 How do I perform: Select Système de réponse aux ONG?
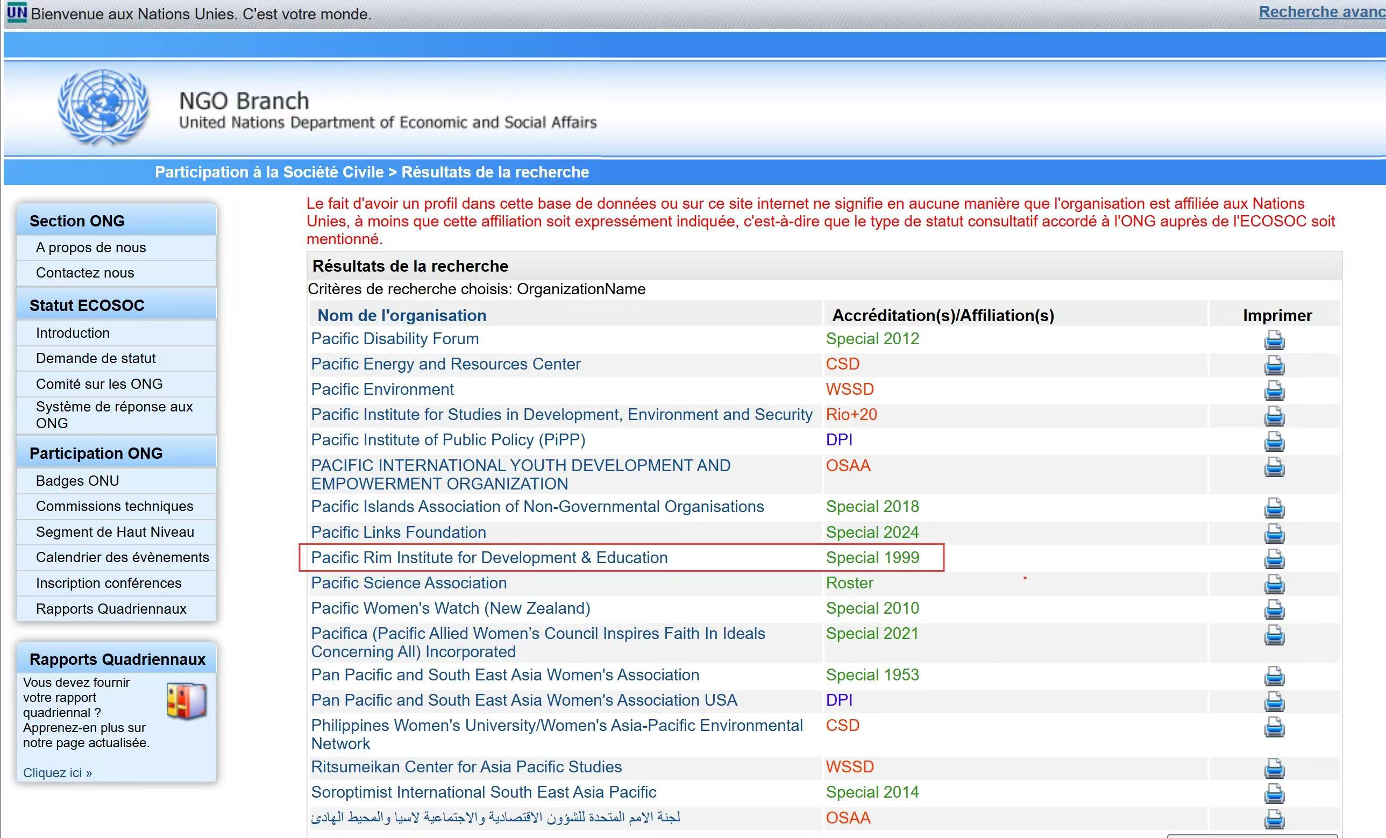[x=116, y=415]
